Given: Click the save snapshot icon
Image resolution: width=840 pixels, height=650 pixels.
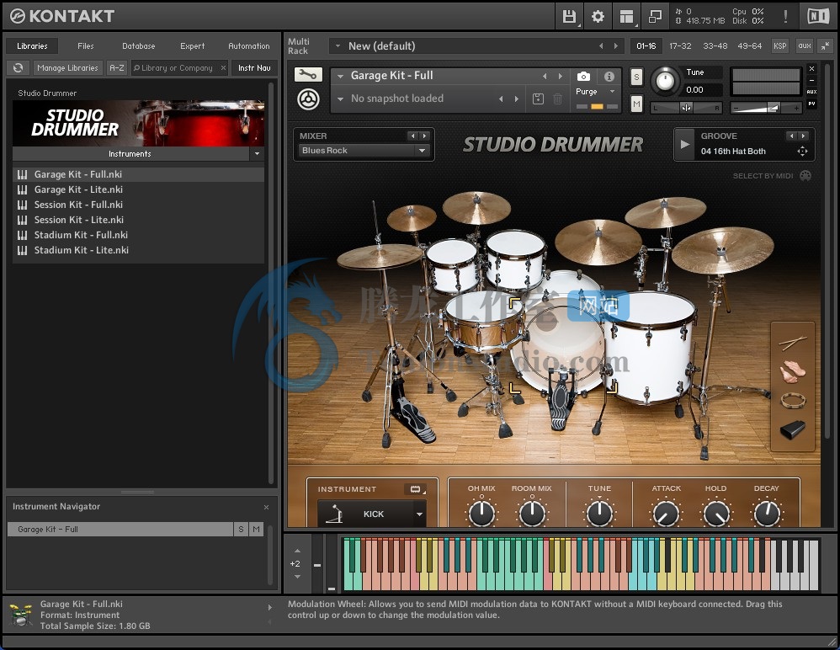Looking at the screenshot, I should coord(539,99).
